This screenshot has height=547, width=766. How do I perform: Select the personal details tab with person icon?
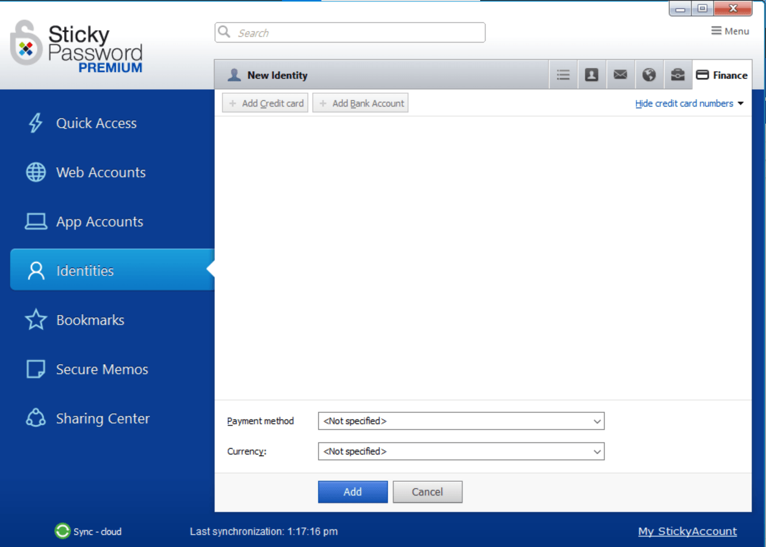(x=591, y=74)
